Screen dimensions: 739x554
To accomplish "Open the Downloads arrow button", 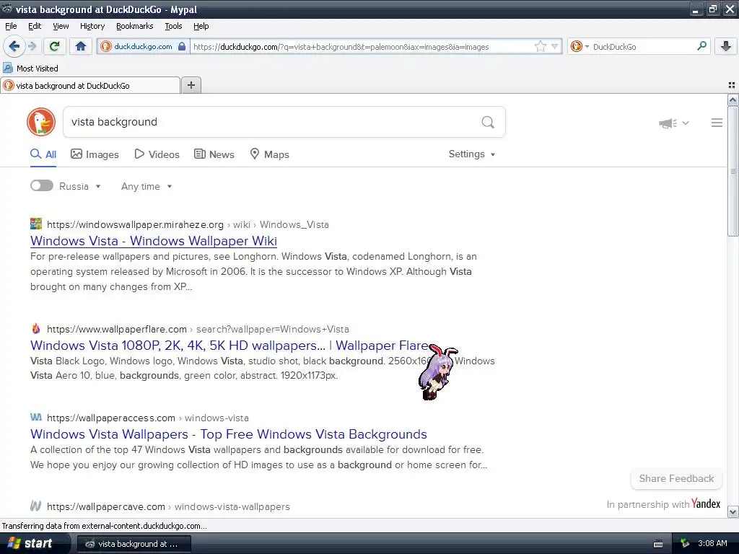I will 726,46.
